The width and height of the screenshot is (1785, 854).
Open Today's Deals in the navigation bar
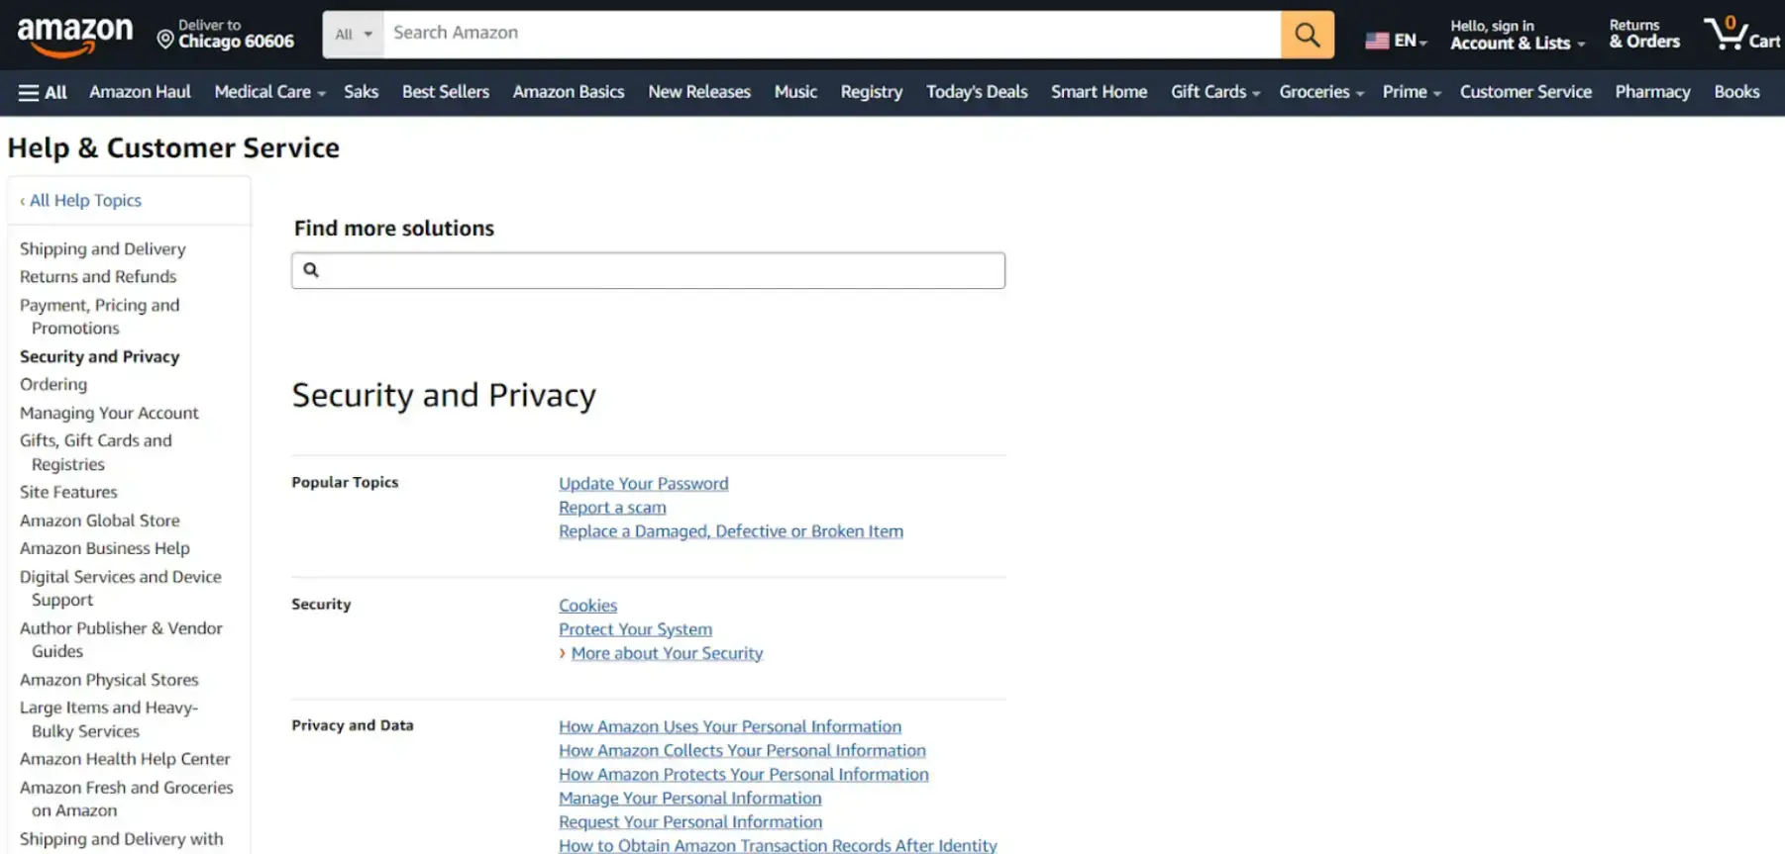(976, 91)
